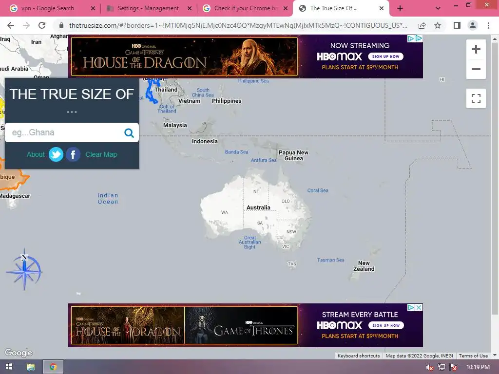View site info lock icon

click(61, 25)
